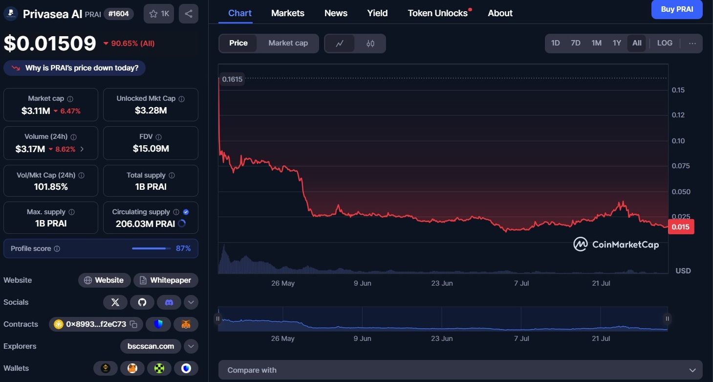
Task: Open the About tab
Action: tap(500, 13)
